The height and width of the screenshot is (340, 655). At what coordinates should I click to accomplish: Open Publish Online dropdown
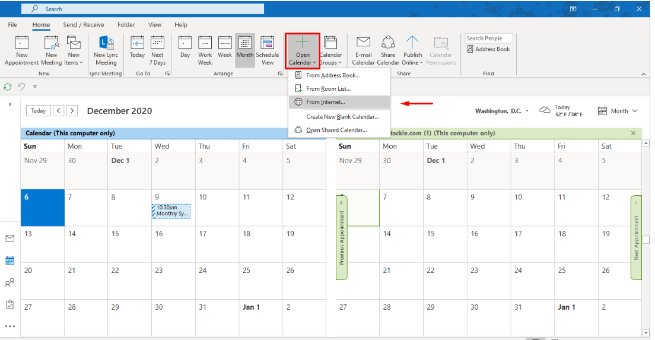click(x=412, y=50)
